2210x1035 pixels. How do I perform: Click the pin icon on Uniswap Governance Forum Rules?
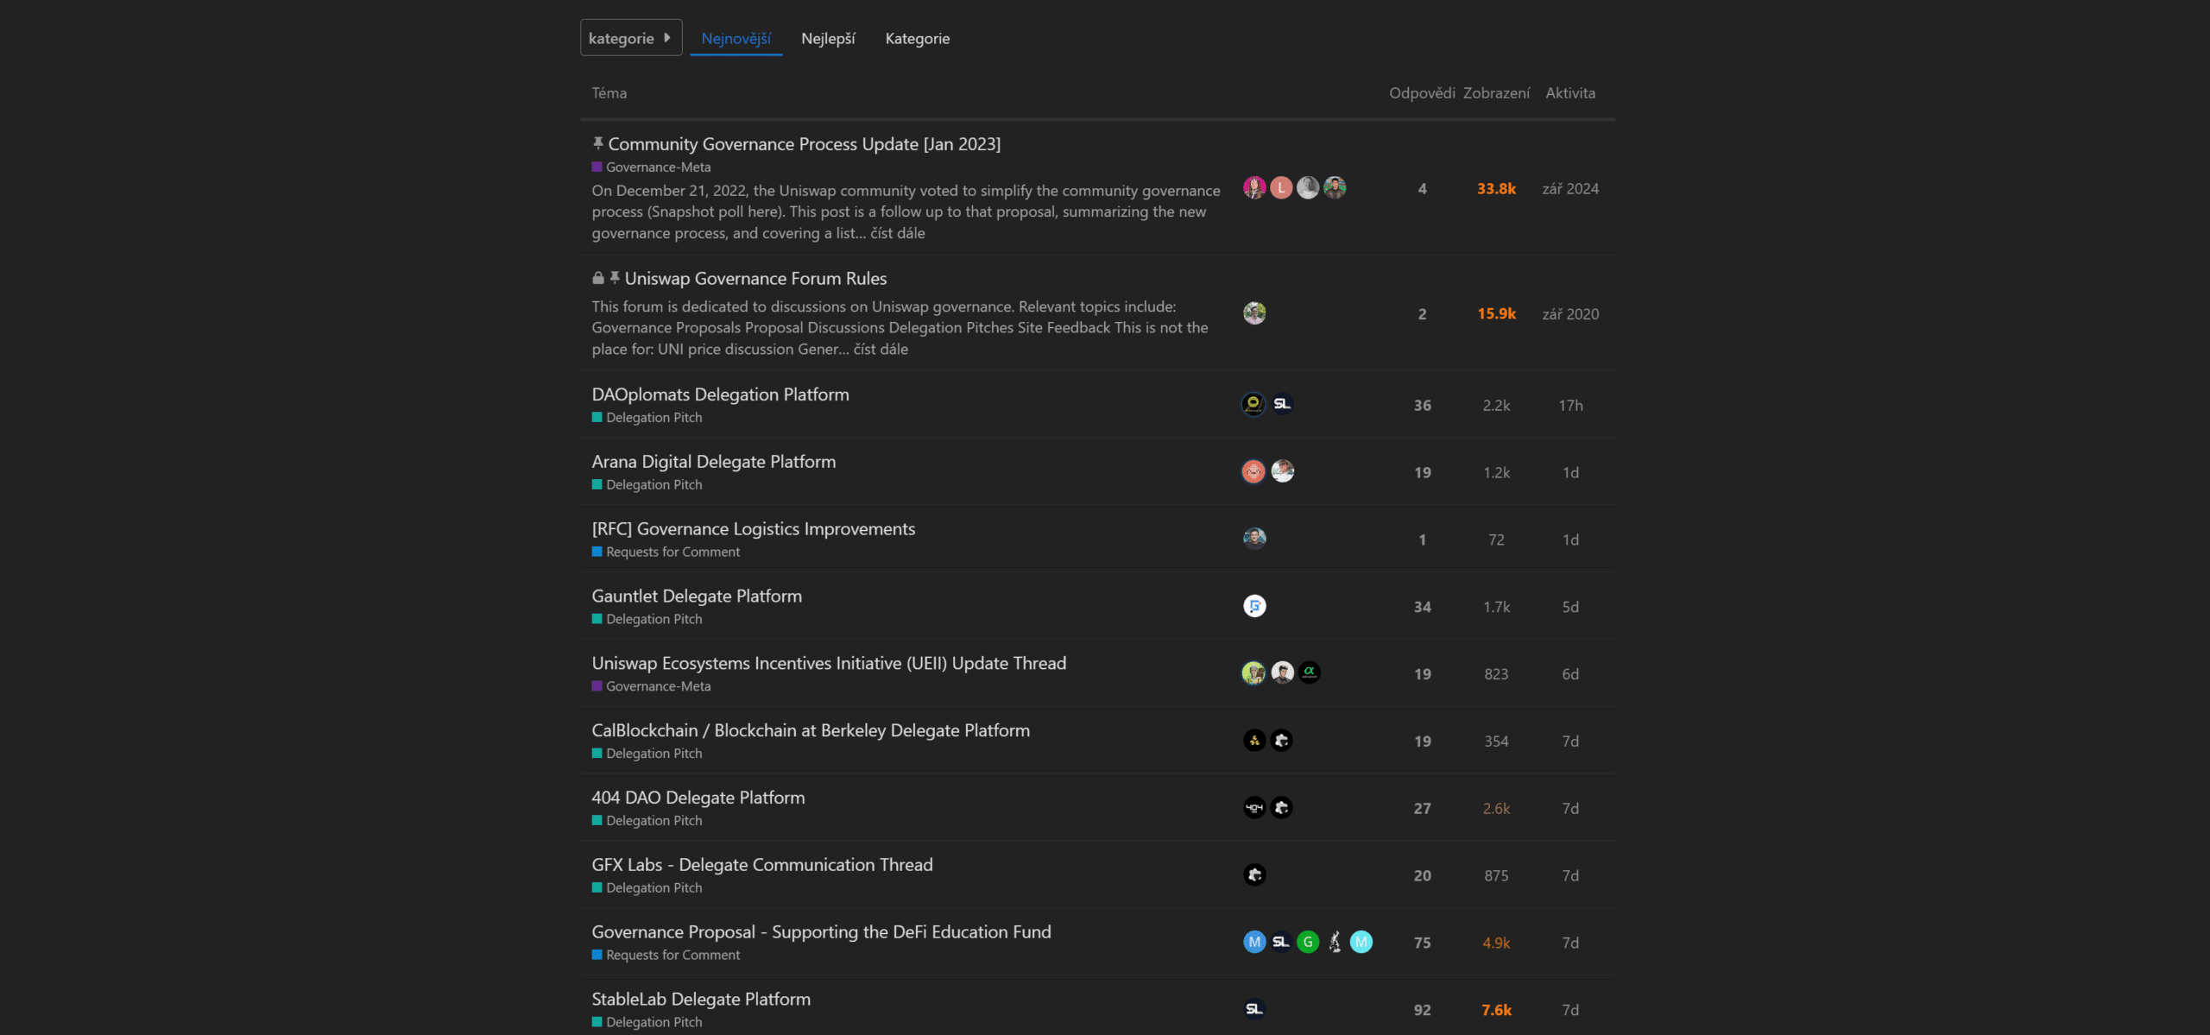pyautogui.click(x=615, y=278)
